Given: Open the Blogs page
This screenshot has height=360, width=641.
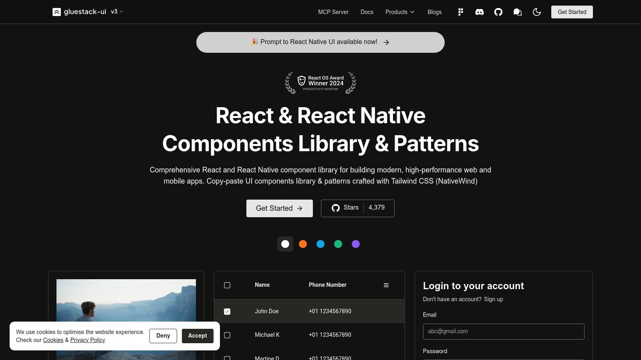Looking at the screenshot, I should coord(434,12).
